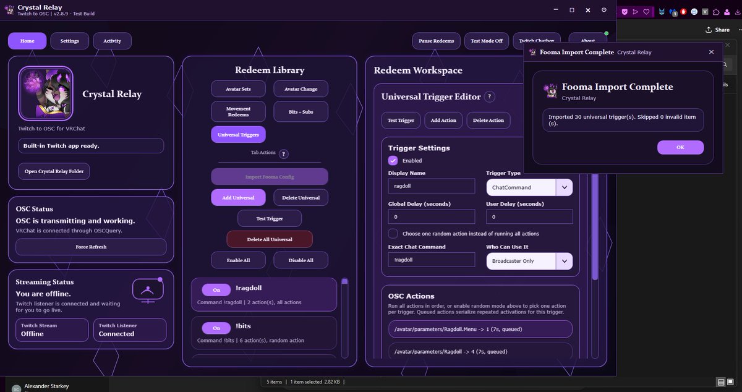Toggle the On switch for !ragdoll
This screenshot has width=742, height=392.
coord(216,290)
